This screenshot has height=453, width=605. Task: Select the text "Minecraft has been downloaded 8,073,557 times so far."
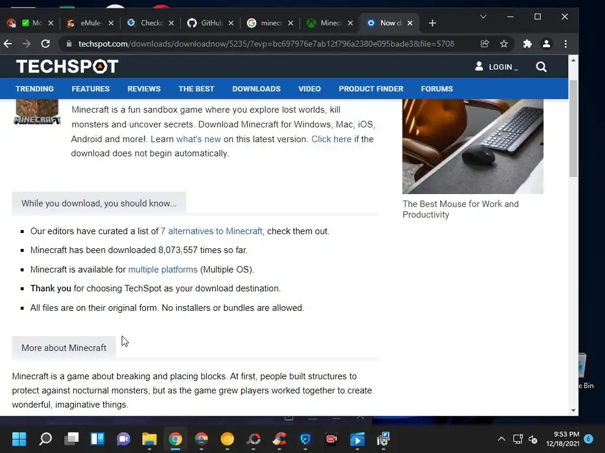point(139,250)
